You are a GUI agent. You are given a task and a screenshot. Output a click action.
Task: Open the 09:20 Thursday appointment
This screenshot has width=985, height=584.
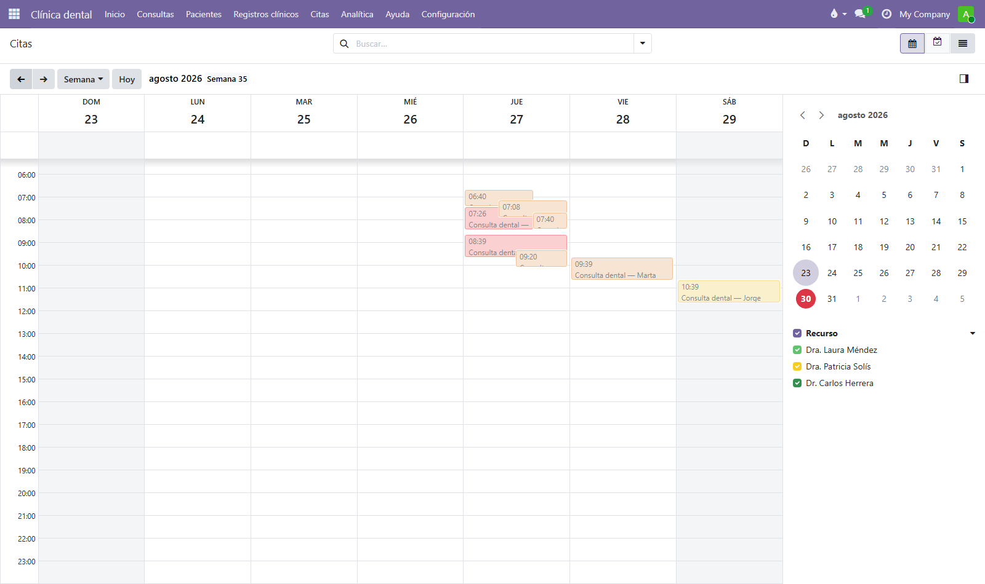541,258
